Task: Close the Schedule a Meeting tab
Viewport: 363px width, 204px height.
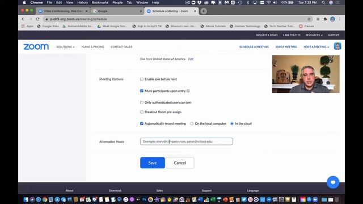Action: [x=195, y=11]
